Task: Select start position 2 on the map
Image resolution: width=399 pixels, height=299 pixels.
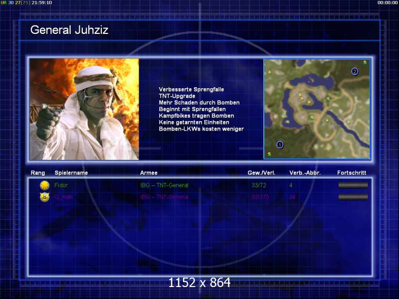Action: pyautogui.click(x=355, y=71)
